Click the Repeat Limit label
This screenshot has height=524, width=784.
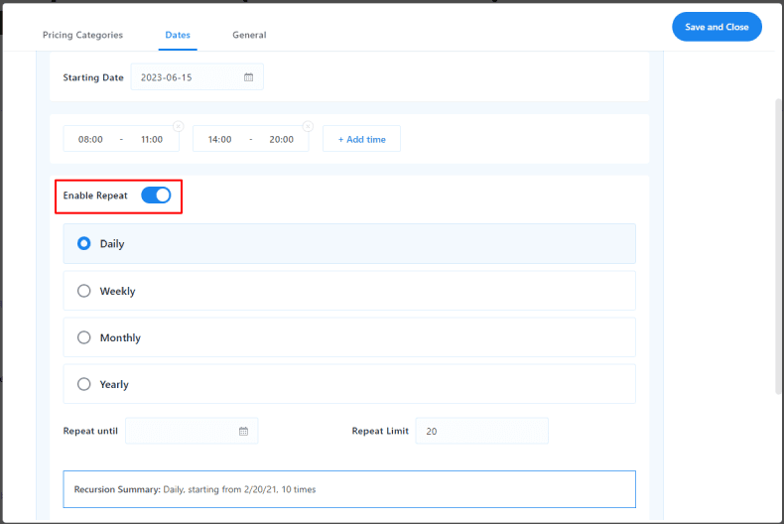(x=380, y=431)
